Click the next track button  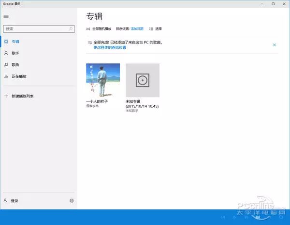[x=246, y=217]
